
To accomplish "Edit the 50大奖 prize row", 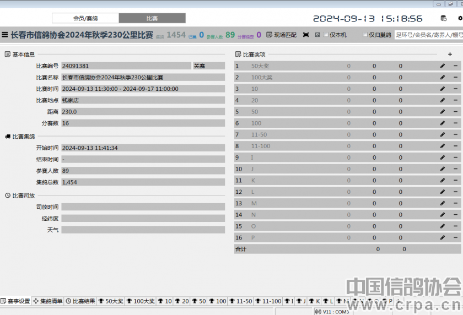I will pyautogui.click(x=442, y=66).
